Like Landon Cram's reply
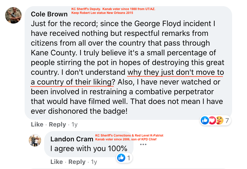The width and height of the screenshot is (247, 169). tap(56, 162)
